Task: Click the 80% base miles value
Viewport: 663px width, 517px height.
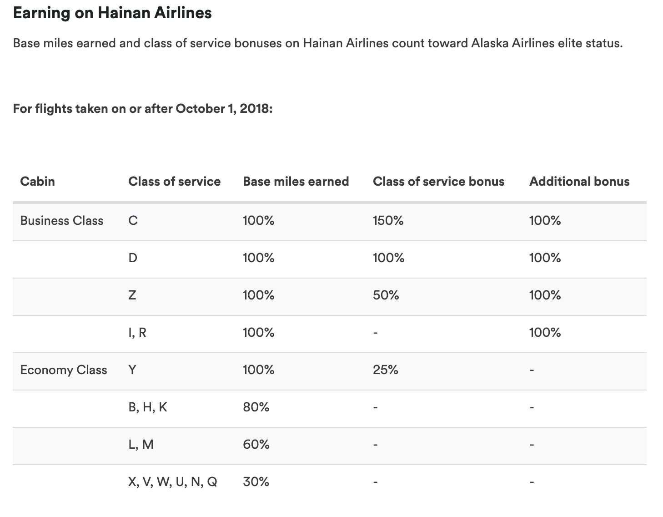Action: 256,407
